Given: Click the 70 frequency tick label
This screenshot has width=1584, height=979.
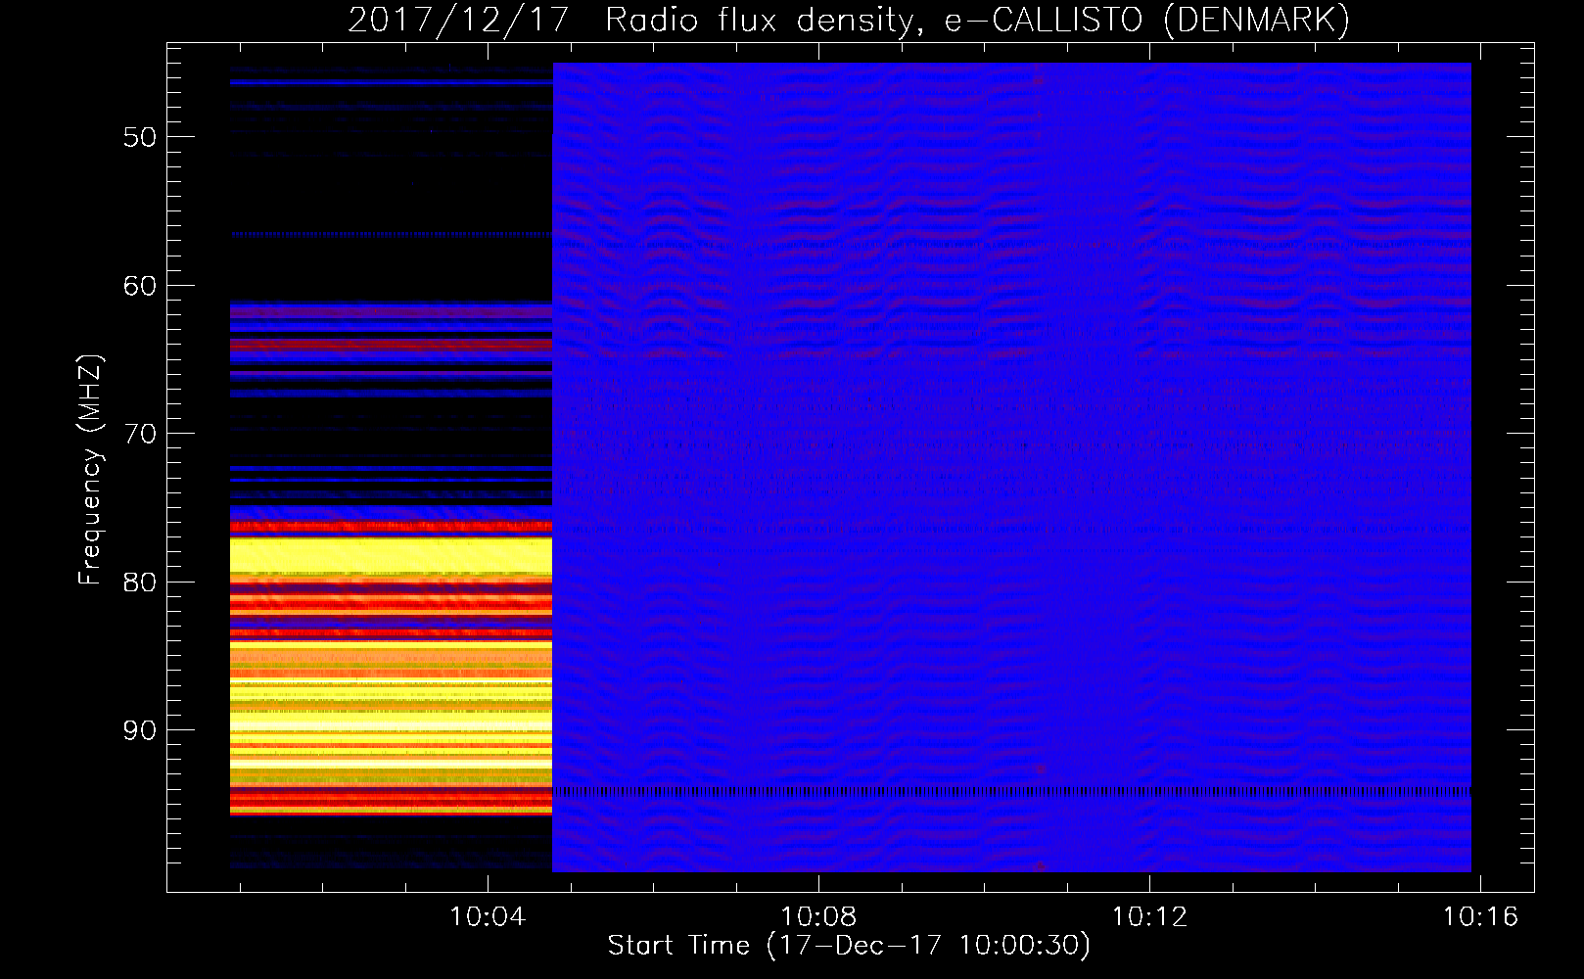Looking at the screenshot, I should tap(140, 434).
